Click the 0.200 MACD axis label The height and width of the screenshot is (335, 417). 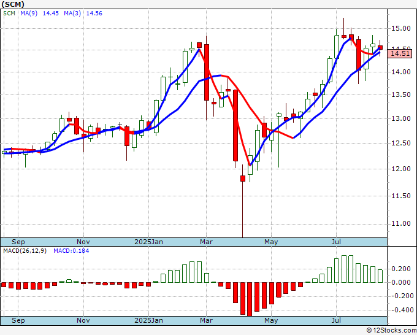click(x=401, y=269)
